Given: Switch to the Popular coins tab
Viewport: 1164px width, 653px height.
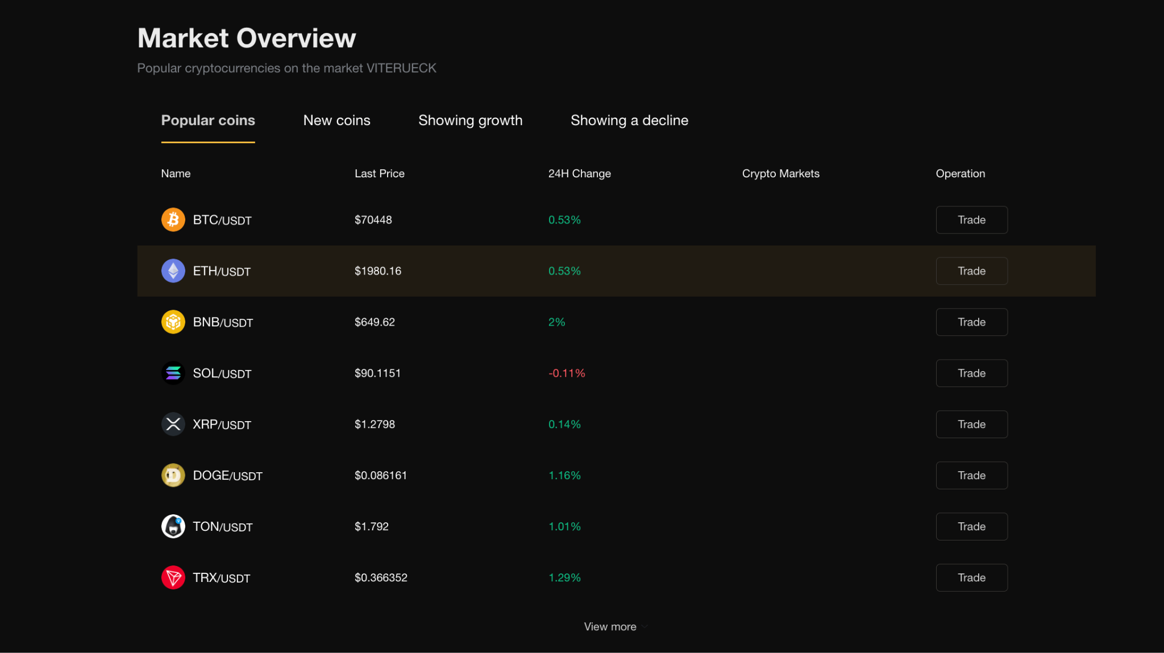Looking at the screenshot, I should (x=208, y=120).
